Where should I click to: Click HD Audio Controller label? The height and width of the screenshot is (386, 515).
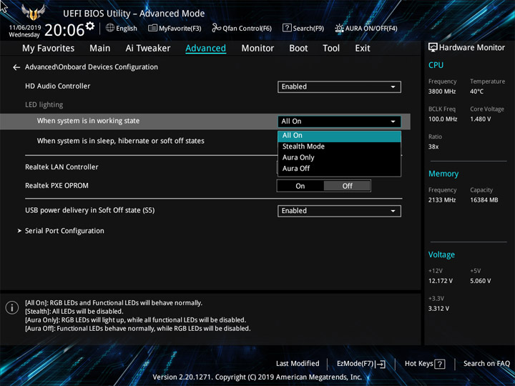pyautogui.click(x=57, y=86)
